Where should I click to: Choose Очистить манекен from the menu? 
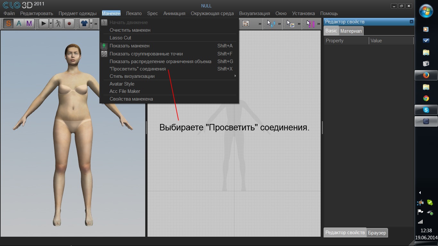coord(169,30)
